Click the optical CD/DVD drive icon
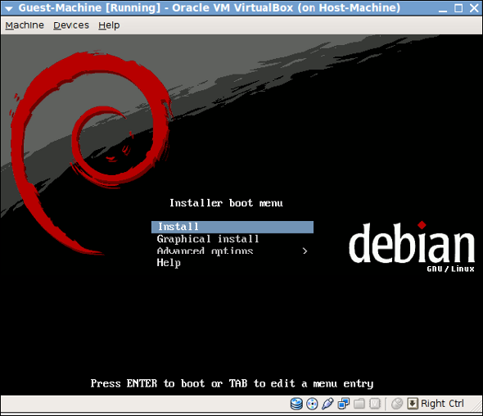 click(312, 404)
